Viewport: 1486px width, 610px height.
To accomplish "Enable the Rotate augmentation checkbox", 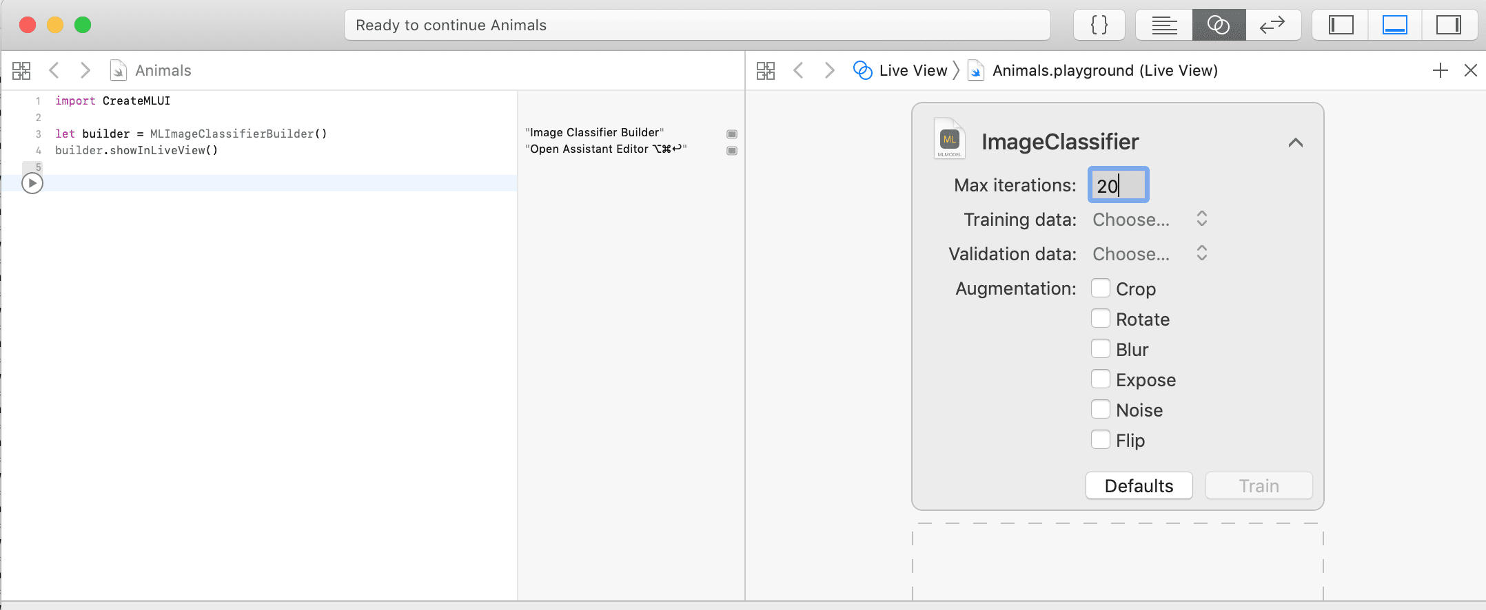I will click(1101, 318).
